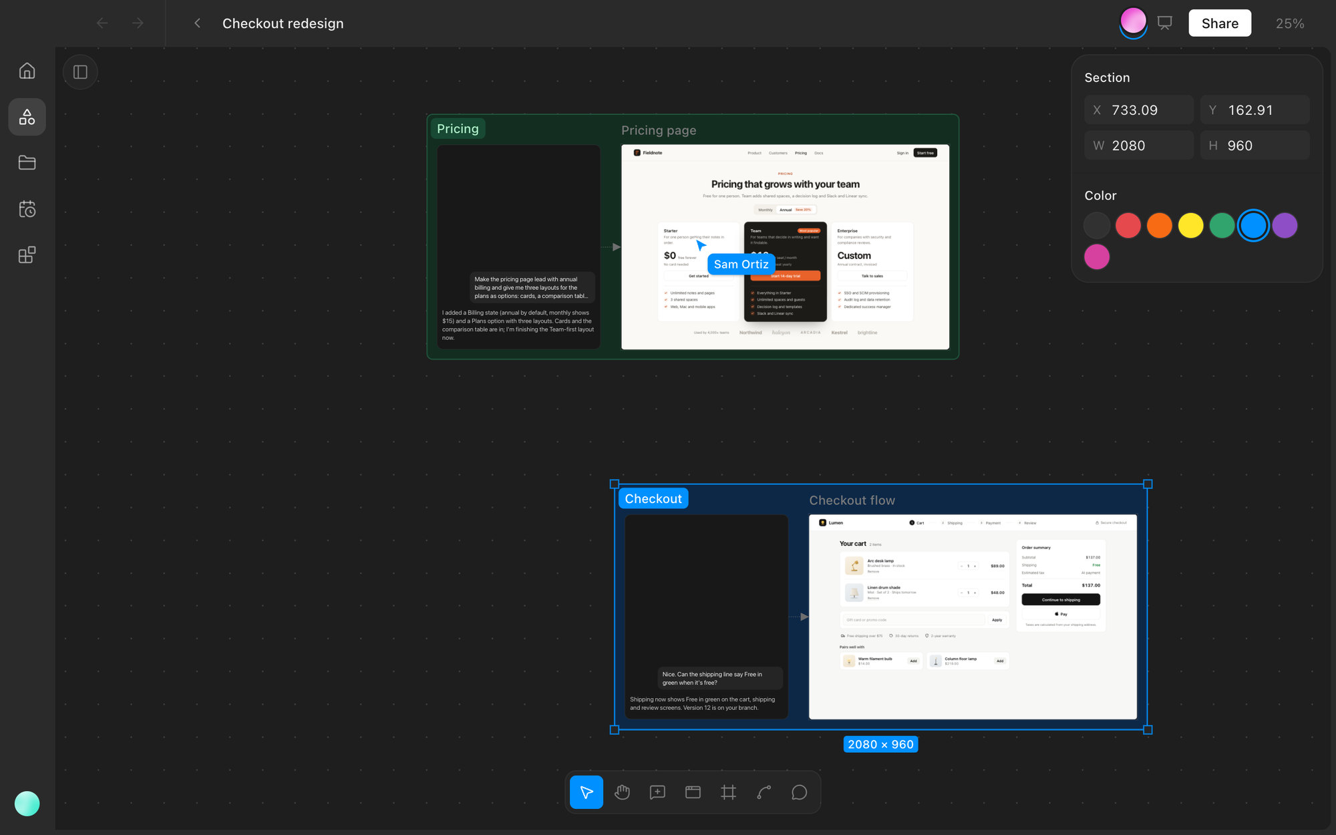
Task: Open the folder icon in left sidebar
Action: point(27,162)
